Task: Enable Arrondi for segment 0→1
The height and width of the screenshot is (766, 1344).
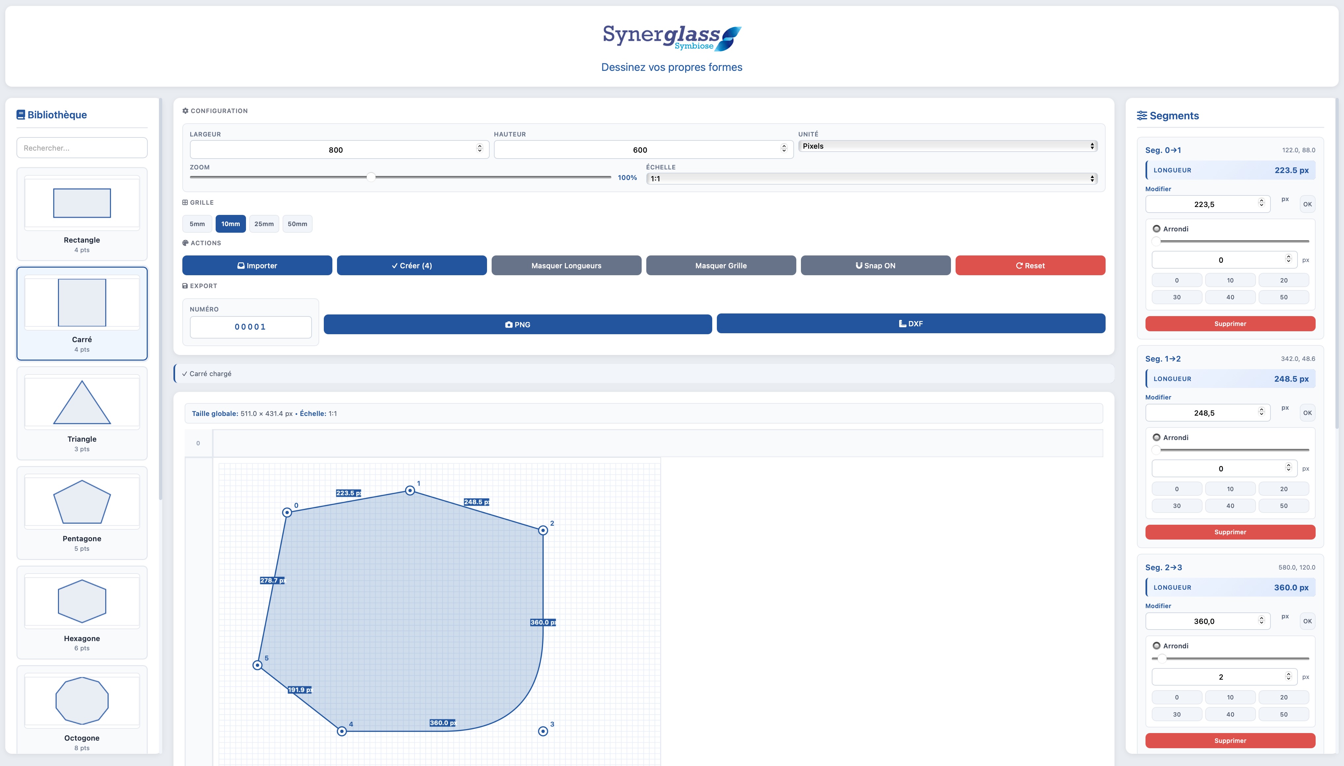Action: (1157, 228)
